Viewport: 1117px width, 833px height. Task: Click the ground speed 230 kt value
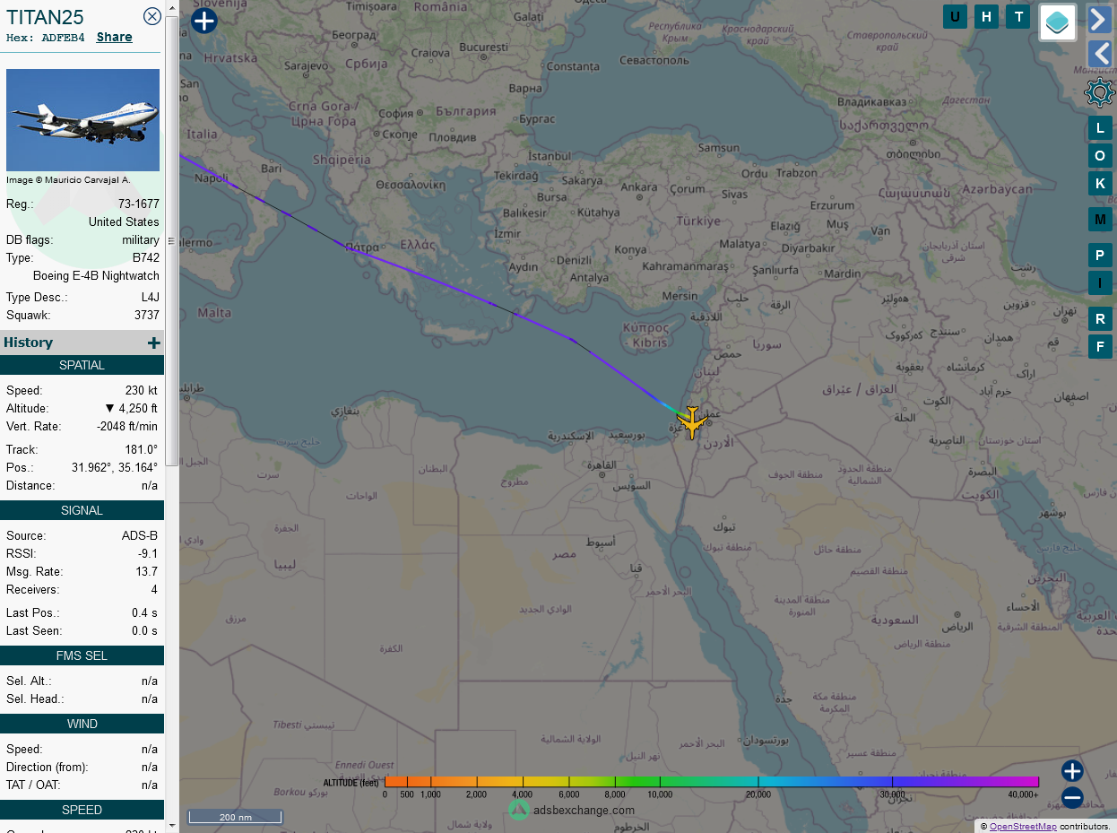[x=142, y=391]
